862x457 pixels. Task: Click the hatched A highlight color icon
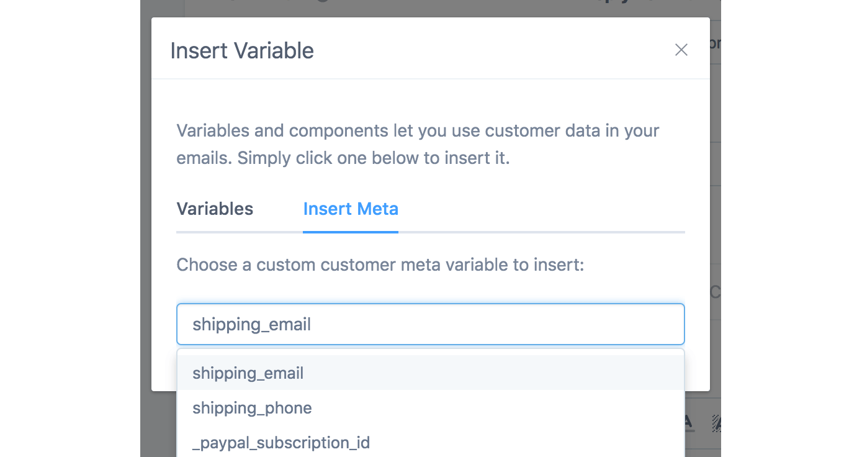[716, 423]
